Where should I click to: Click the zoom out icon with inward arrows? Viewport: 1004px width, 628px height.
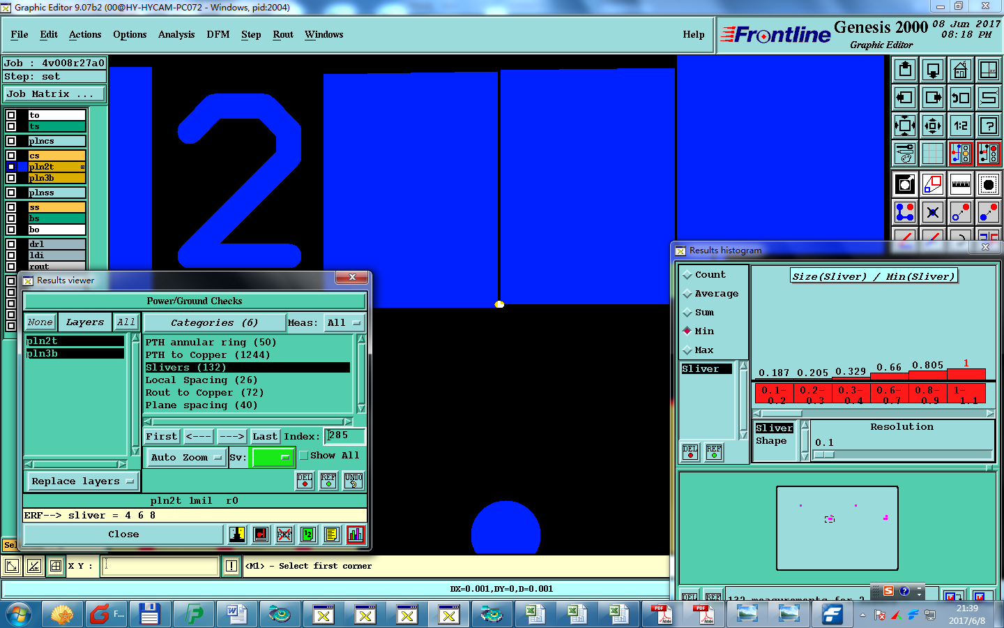(x=933, y=126)
